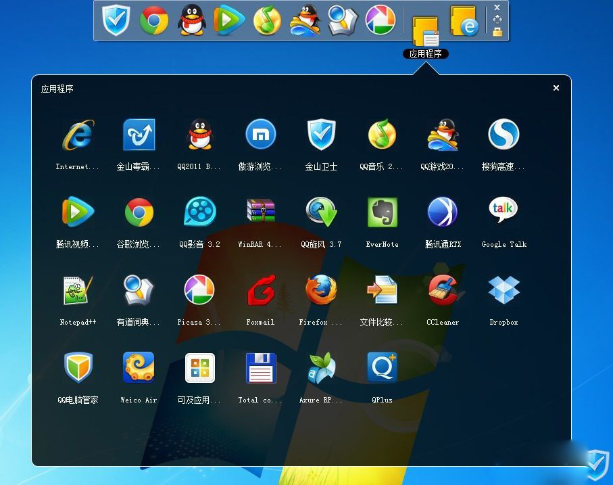Launch 金山毒霸 antivirus icon
The image size is (613, 485).
coord(139,135)
